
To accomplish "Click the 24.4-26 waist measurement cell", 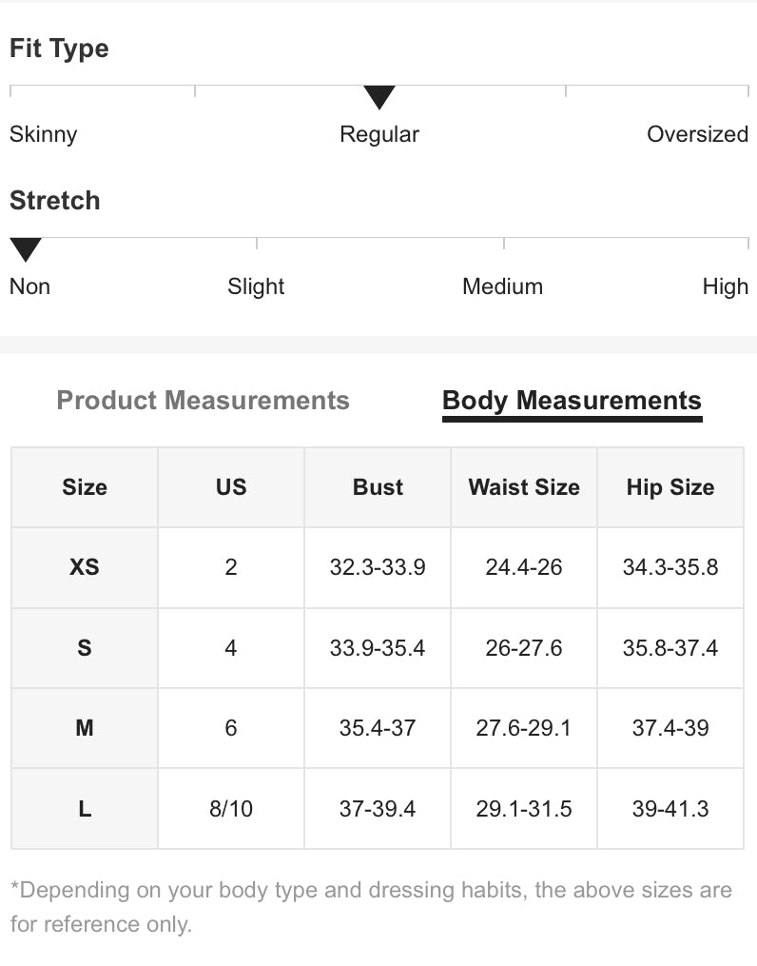I will 524,567.
